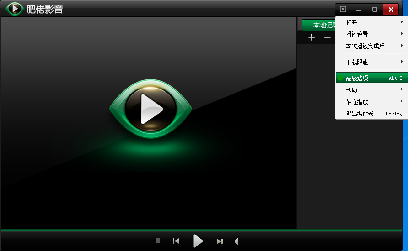Viewport: 408px width, 251px height.
Task: Remove an entry with the minus icon
Action: pos(327,37)
